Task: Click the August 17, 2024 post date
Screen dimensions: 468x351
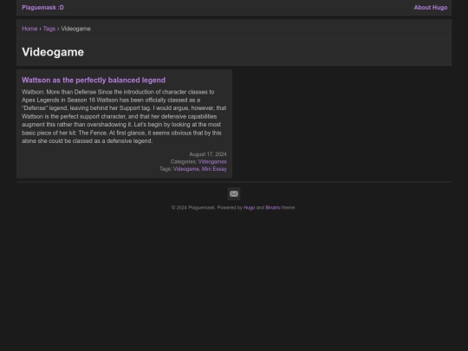Action: pos(208,154)
